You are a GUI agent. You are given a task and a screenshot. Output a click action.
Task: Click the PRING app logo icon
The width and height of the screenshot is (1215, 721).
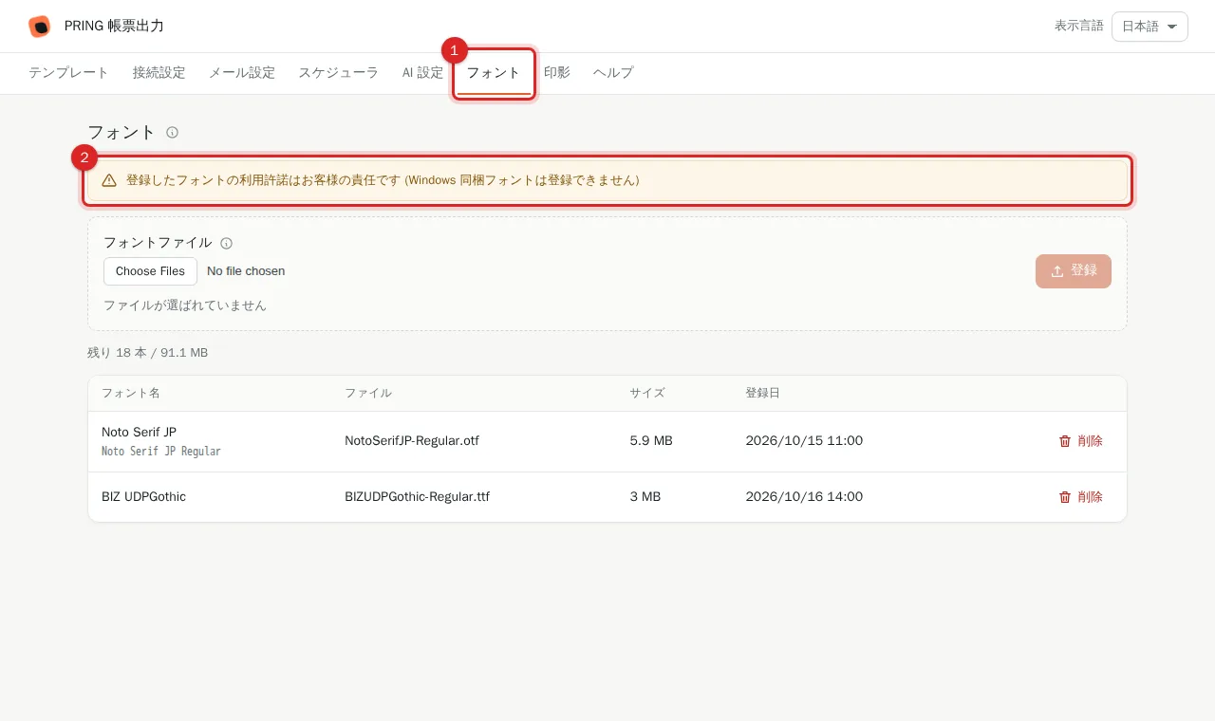[40, 27]
